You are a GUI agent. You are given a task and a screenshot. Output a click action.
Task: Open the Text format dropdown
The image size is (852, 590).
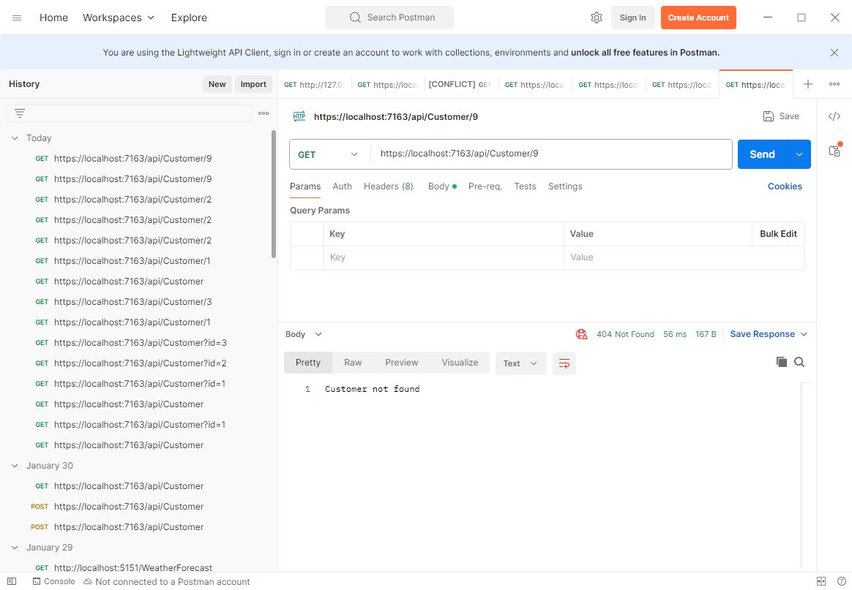pos(520,363)
